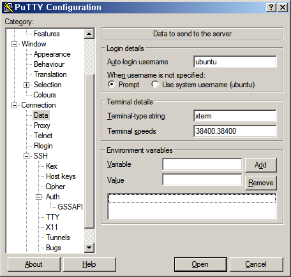This screenshot has height=277, width=291.
Task: Select the Prompt radio button
Action: click(x=112, y=84)
